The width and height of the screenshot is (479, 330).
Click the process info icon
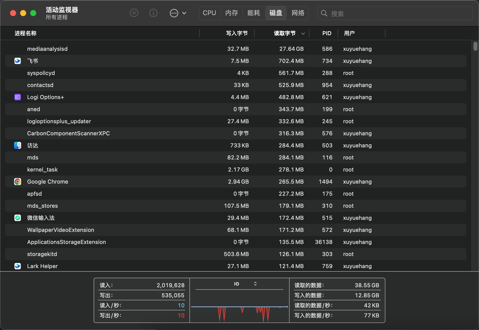[x=153, y=13]
